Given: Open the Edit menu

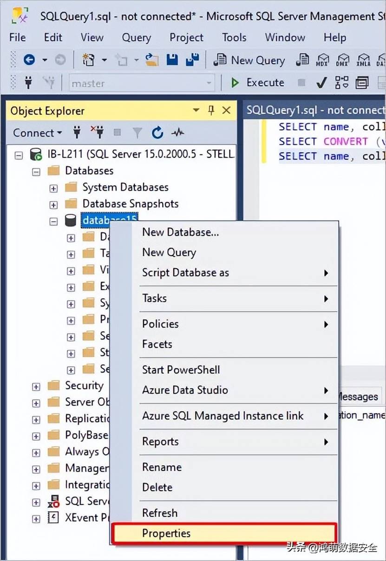Looking at the screenshot, I should 53,37.
